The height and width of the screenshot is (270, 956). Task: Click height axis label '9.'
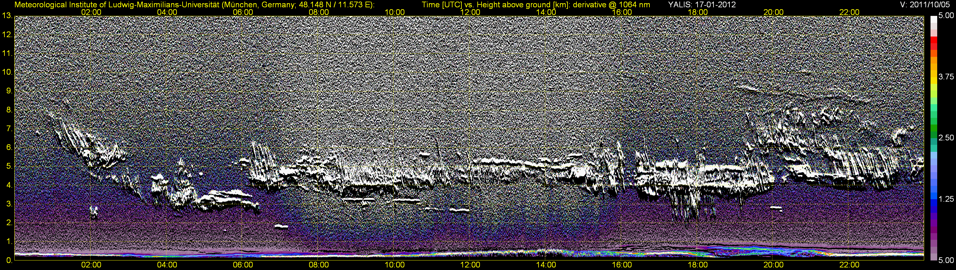point(9,91)
